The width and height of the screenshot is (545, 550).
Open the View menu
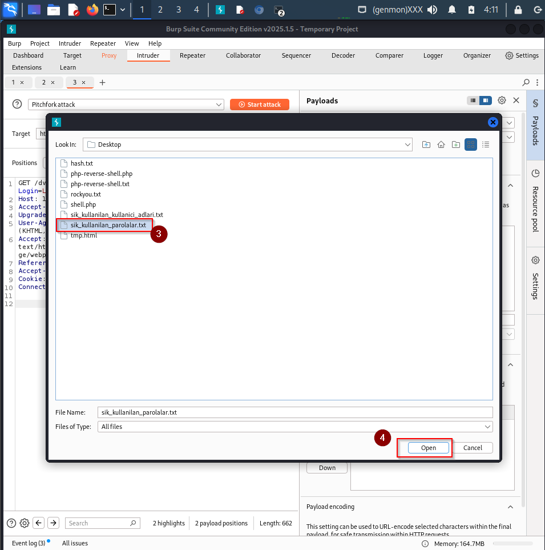pyautogui.click(x=132, y=43)
